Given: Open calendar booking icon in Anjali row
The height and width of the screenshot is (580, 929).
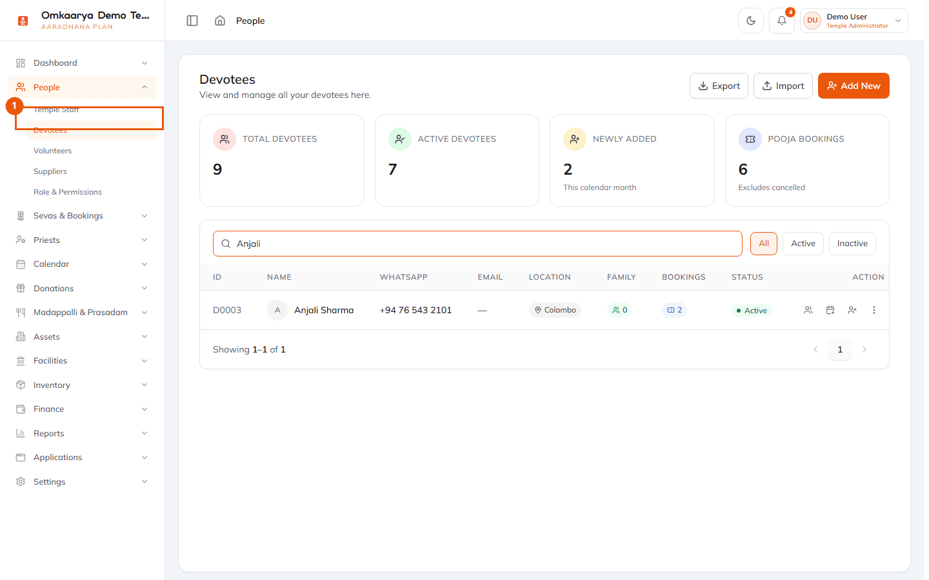Looking at the screenshot, I should (x=830, y=310).
